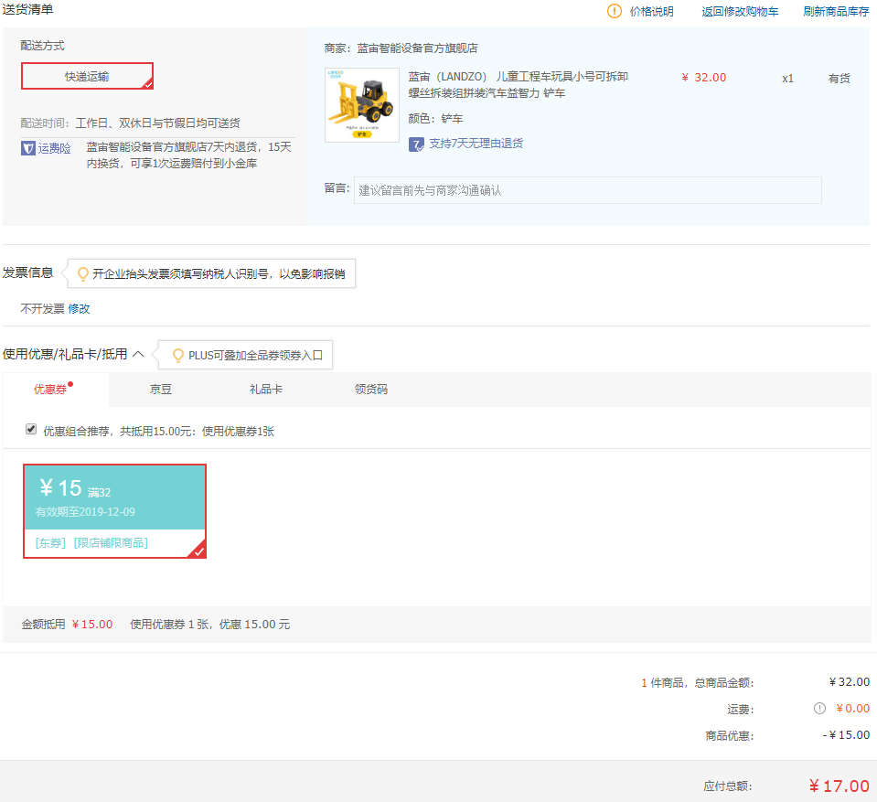Viewport: 877px width, 802px height.
Task: Click the blue 运费险 shield icon
Action: (28, 148)
